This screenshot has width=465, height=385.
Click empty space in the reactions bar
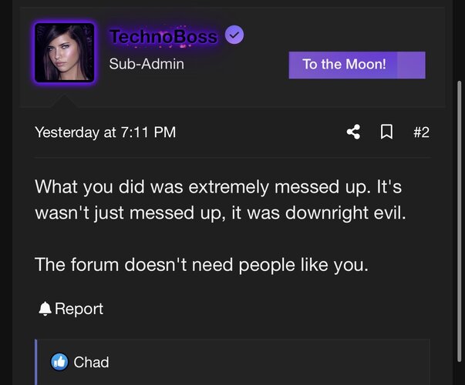[270, 362]
